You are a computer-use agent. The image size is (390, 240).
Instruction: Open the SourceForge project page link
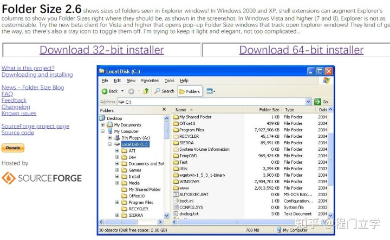tap(35, 126)
